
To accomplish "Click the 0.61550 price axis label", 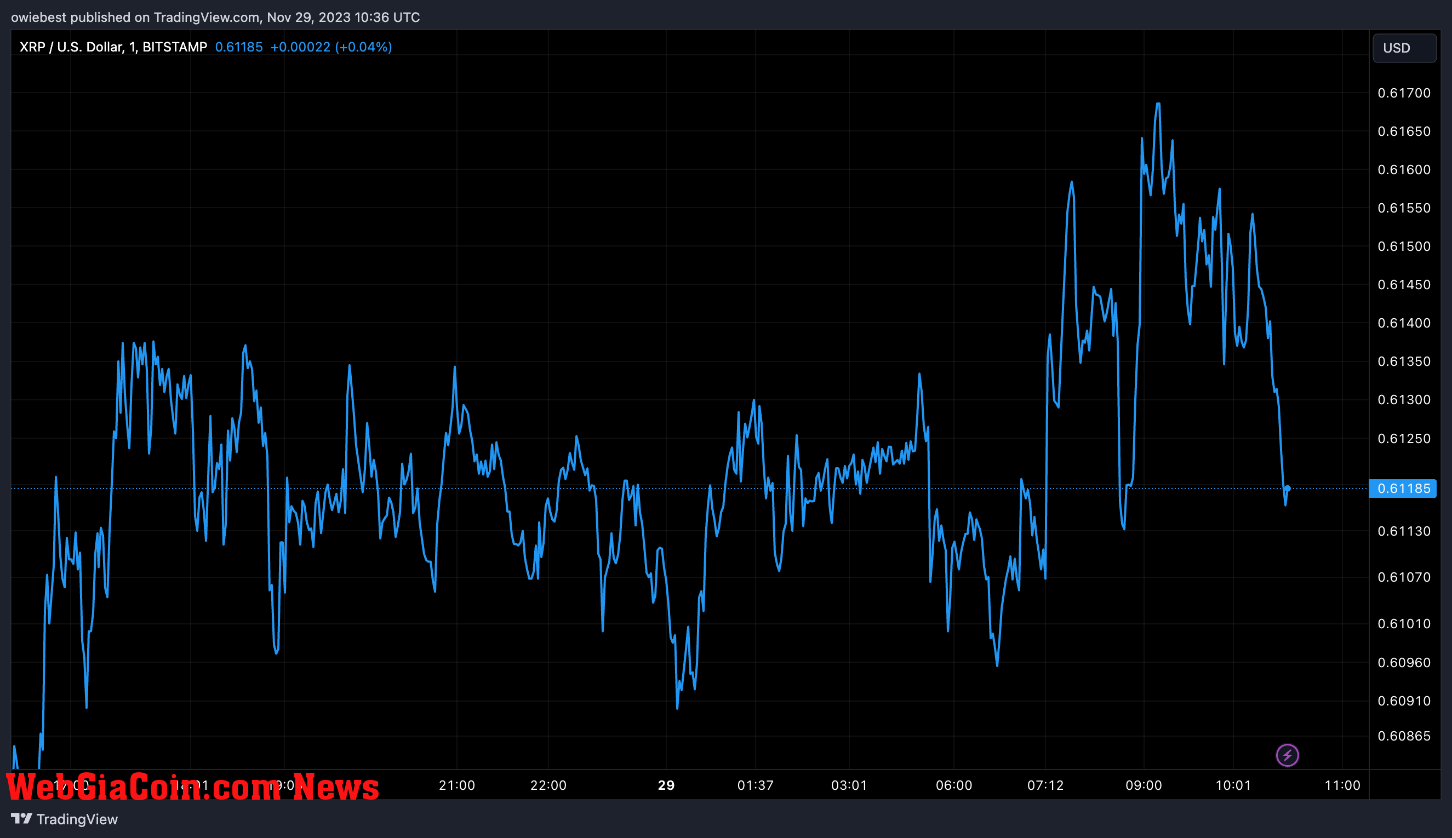I will pyautogui.click(x=1404, y=208).
